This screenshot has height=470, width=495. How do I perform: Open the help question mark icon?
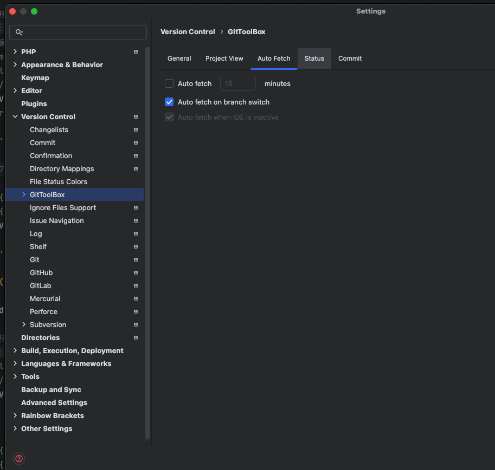(19, 459)
